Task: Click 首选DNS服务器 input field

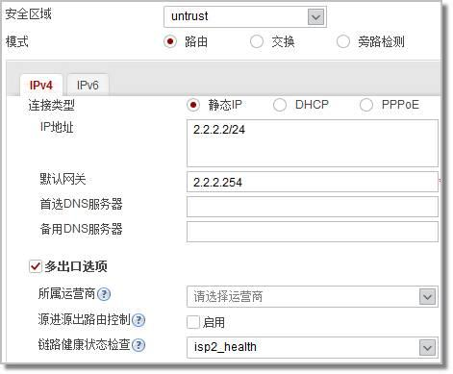Action: coord(313,207)
